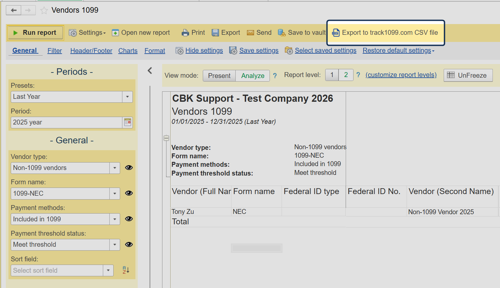The image size is (500, 288).
Task: Click the Send envelope icon
Action: 250,33
